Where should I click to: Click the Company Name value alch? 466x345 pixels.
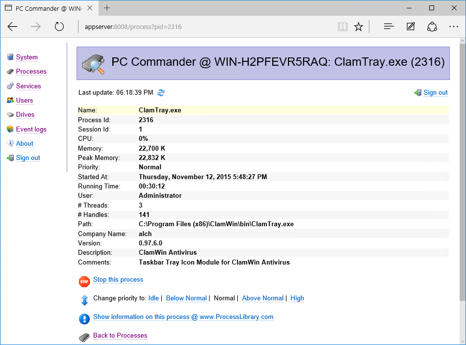point(145,234)
